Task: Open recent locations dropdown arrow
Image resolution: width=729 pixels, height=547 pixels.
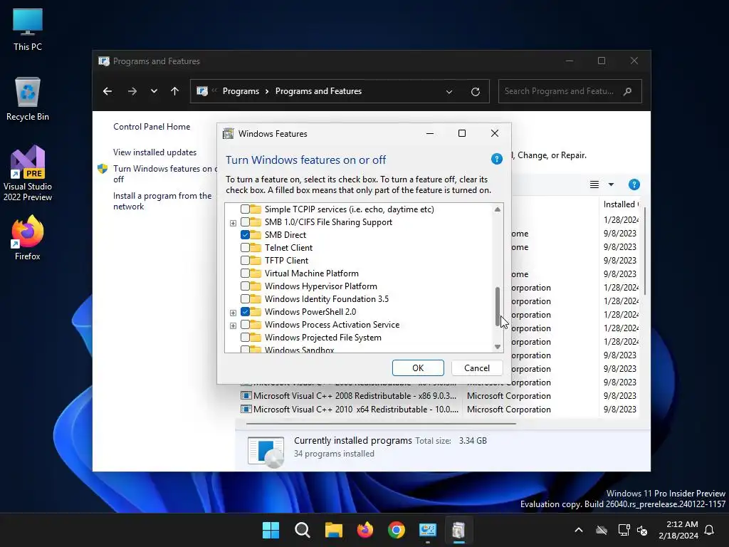Action: click(154, 91)
